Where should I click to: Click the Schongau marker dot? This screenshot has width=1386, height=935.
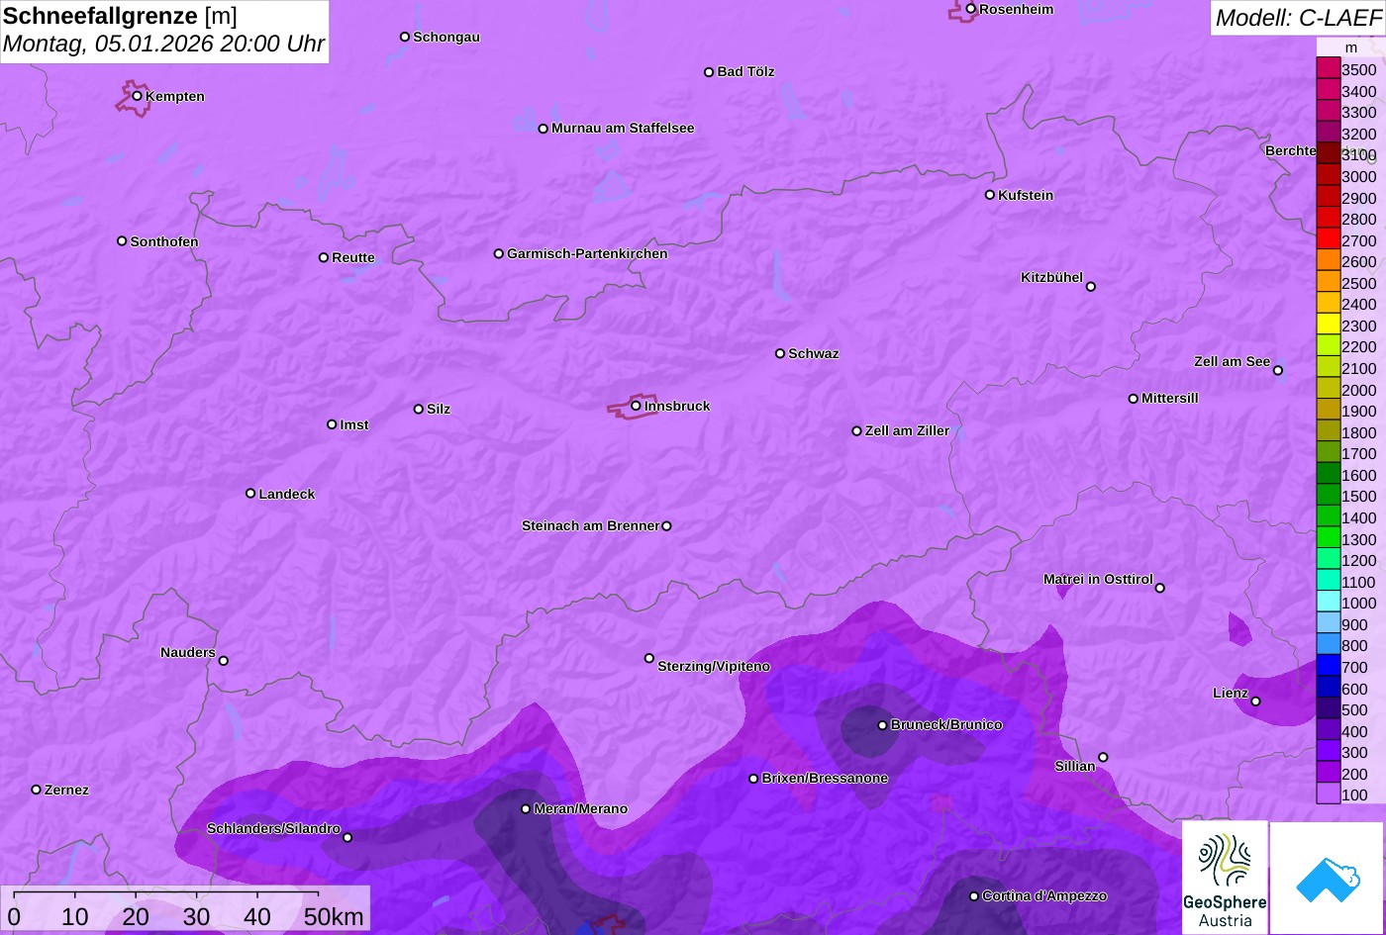405,37
